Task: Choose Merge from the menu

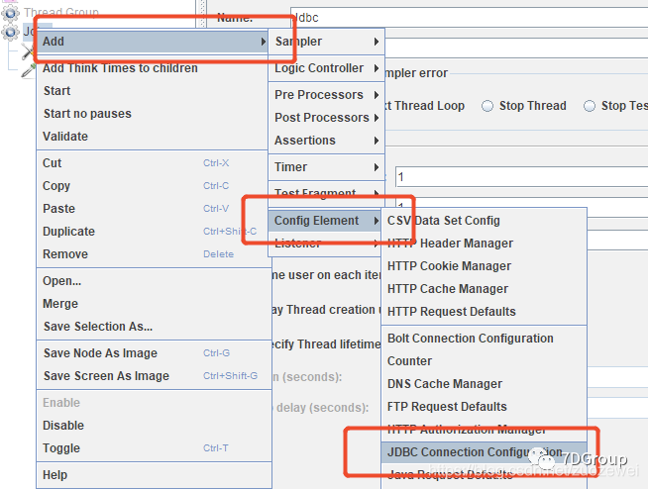Action: (x=154, y=304)
